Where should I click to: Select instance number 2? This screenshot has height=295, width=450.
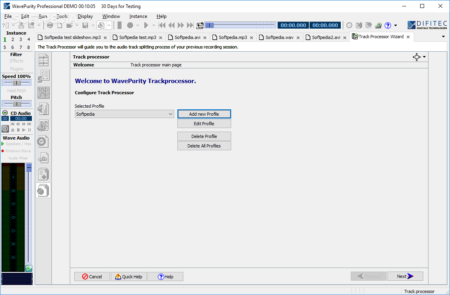coord(13,39)
